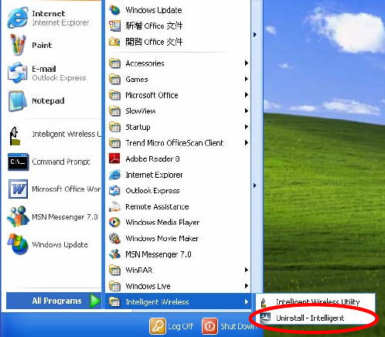Expand SlowView submenu arrow
Viewport: 385px width, 337px height.
[247, 111]
